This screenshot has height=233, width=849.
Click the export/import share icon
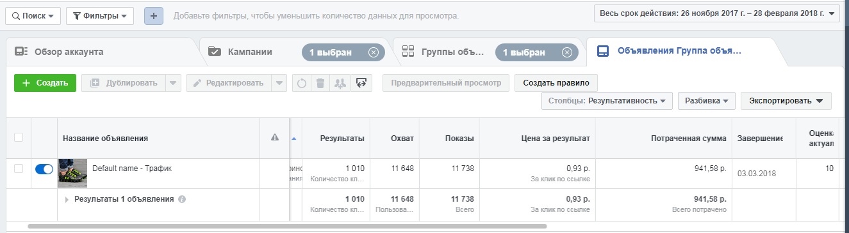(x=361, y=83)
